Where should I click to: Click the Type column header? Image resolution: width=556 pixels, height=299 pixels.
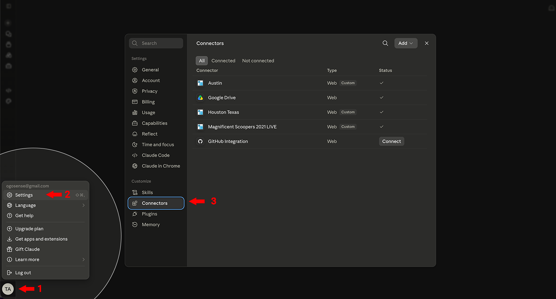pyautogui.click(x=332, y=70)
